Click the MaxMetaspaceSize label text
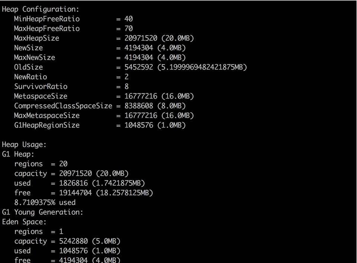 point(47,116)
